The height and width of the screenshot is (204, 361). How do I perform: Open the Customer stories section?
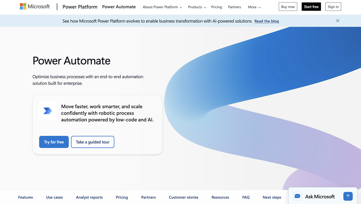(183, 197)
